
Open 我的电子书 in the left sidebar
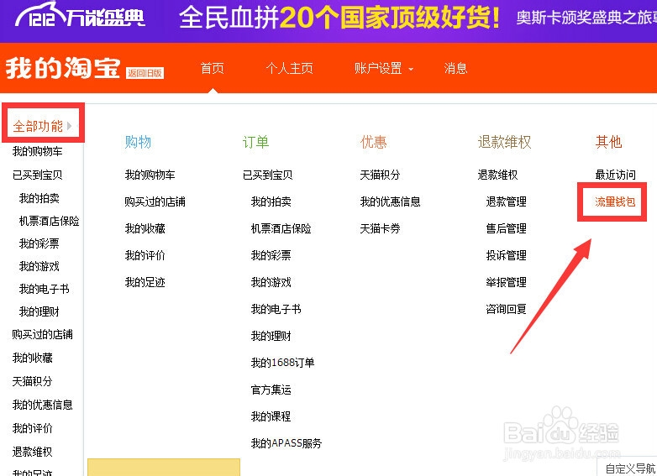44,289
